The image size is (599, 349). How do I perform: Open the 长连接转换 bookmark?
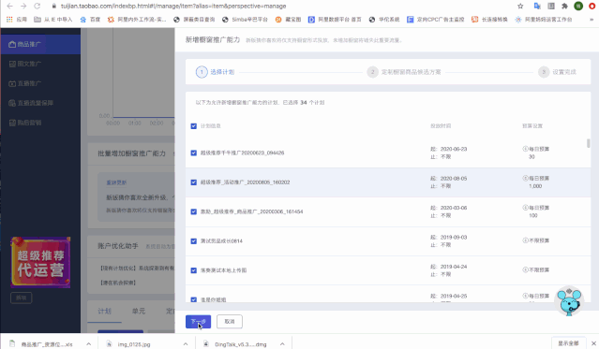[x=489, y=20]
